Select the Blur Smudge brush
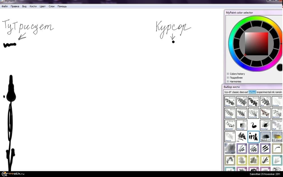The image size is (283, 177). [241, 125]
